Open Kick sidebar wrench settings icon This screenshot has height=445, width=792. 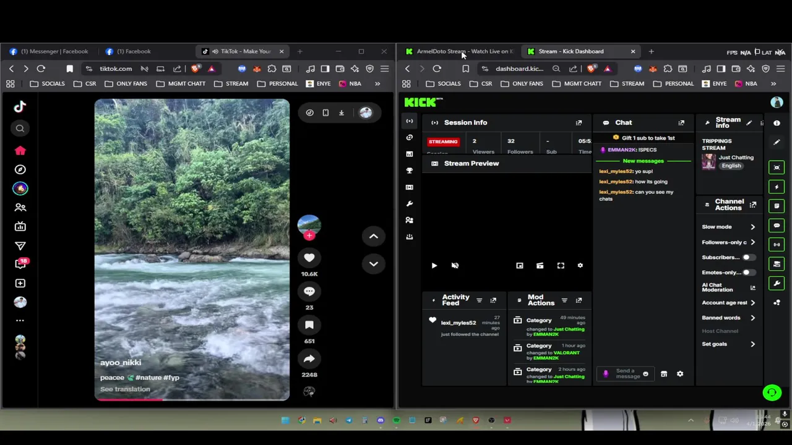coord(409,204)
